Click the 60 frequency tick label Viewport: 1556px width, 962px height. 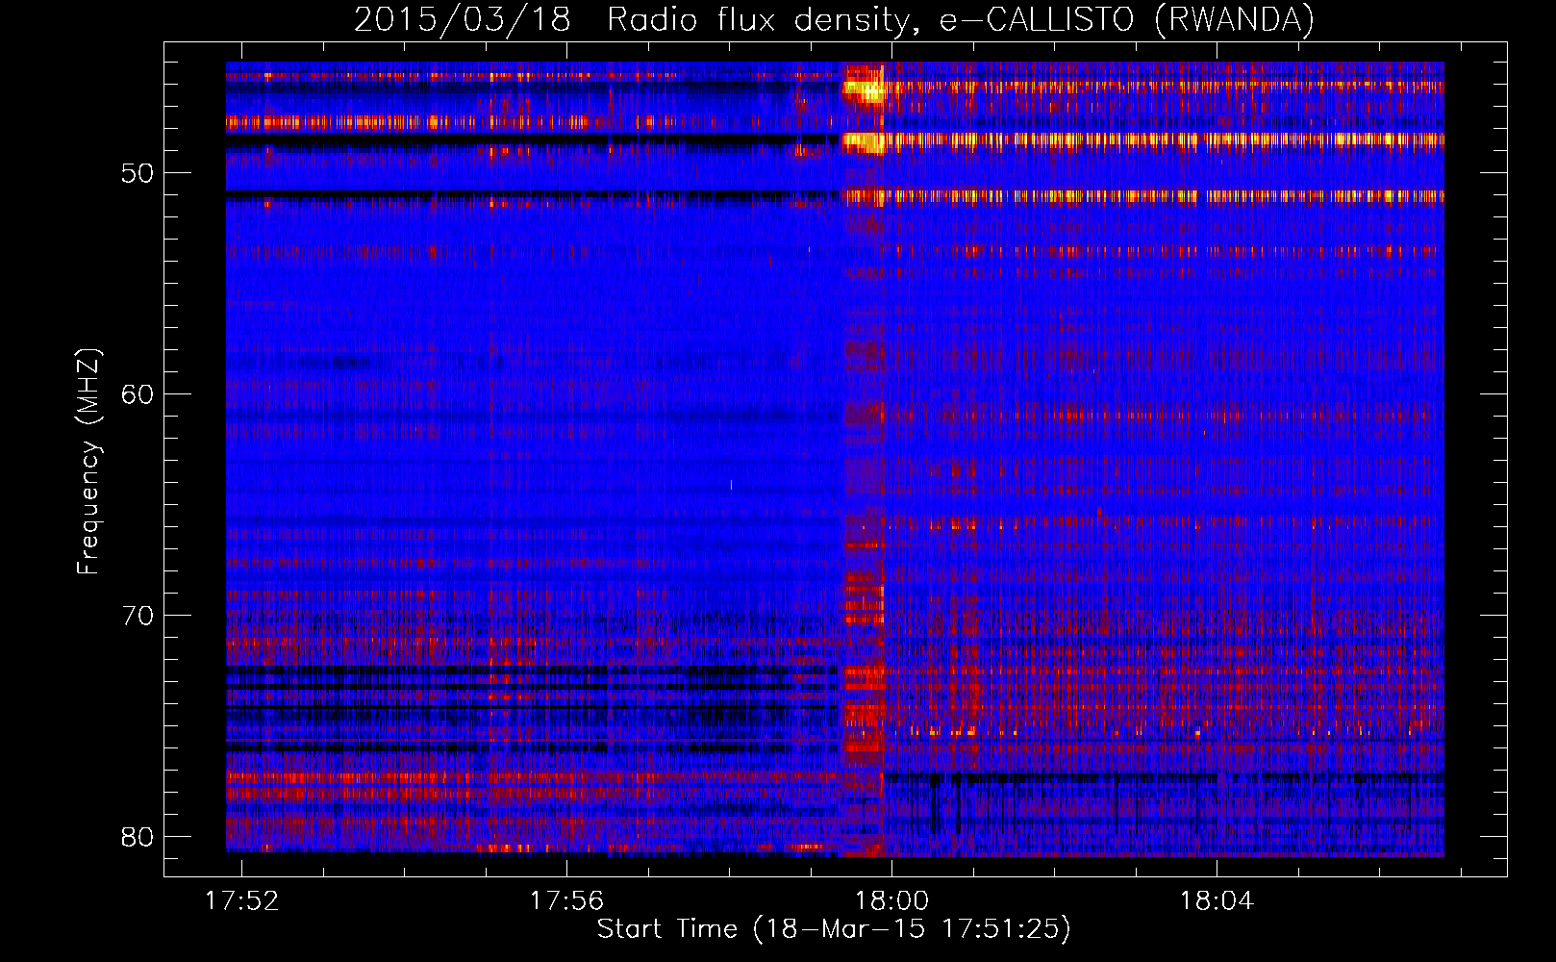pos(138,395)
